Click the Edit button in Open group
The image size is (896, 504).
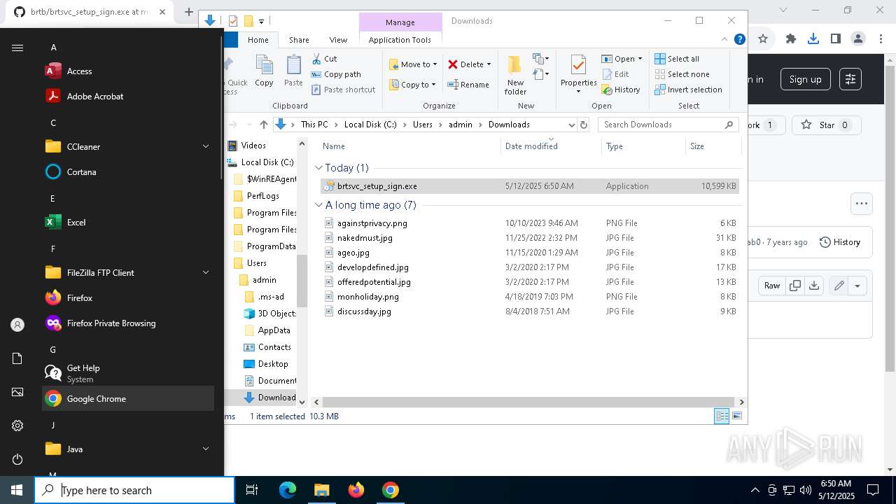click(x=615, y=74)
